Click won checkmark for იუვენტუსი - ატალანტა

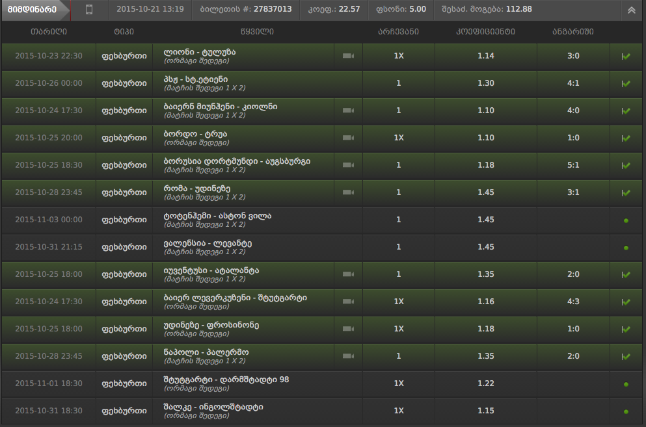[x=626, y=275]
